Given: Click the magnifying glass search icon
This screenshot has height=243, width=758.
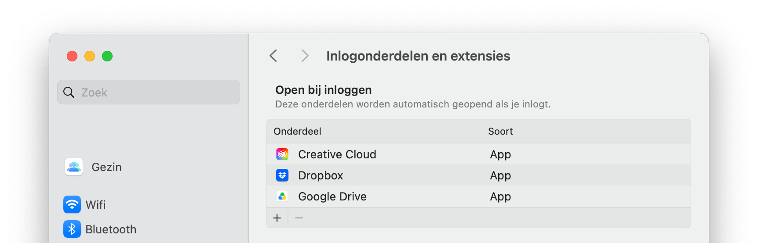Looking at the screenshot, I should [69, 92].
